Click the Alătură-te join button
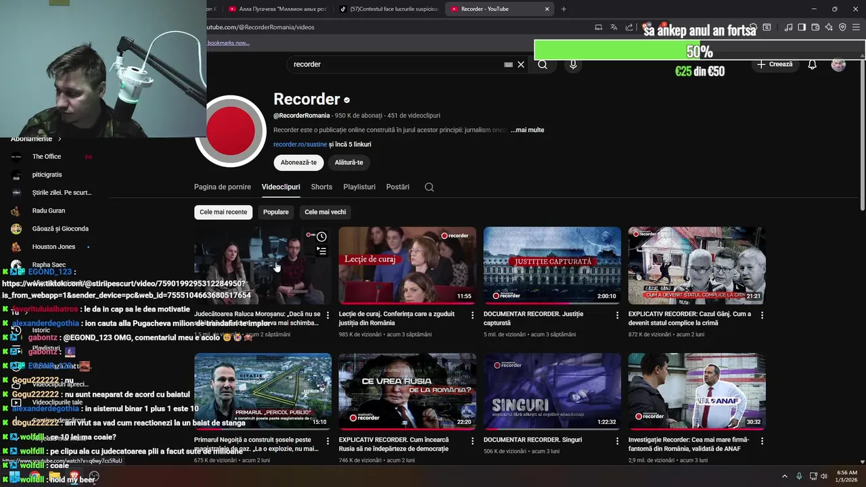Image resolution: width=866 pixels, height=487 pixels. [x=349, y=162]
